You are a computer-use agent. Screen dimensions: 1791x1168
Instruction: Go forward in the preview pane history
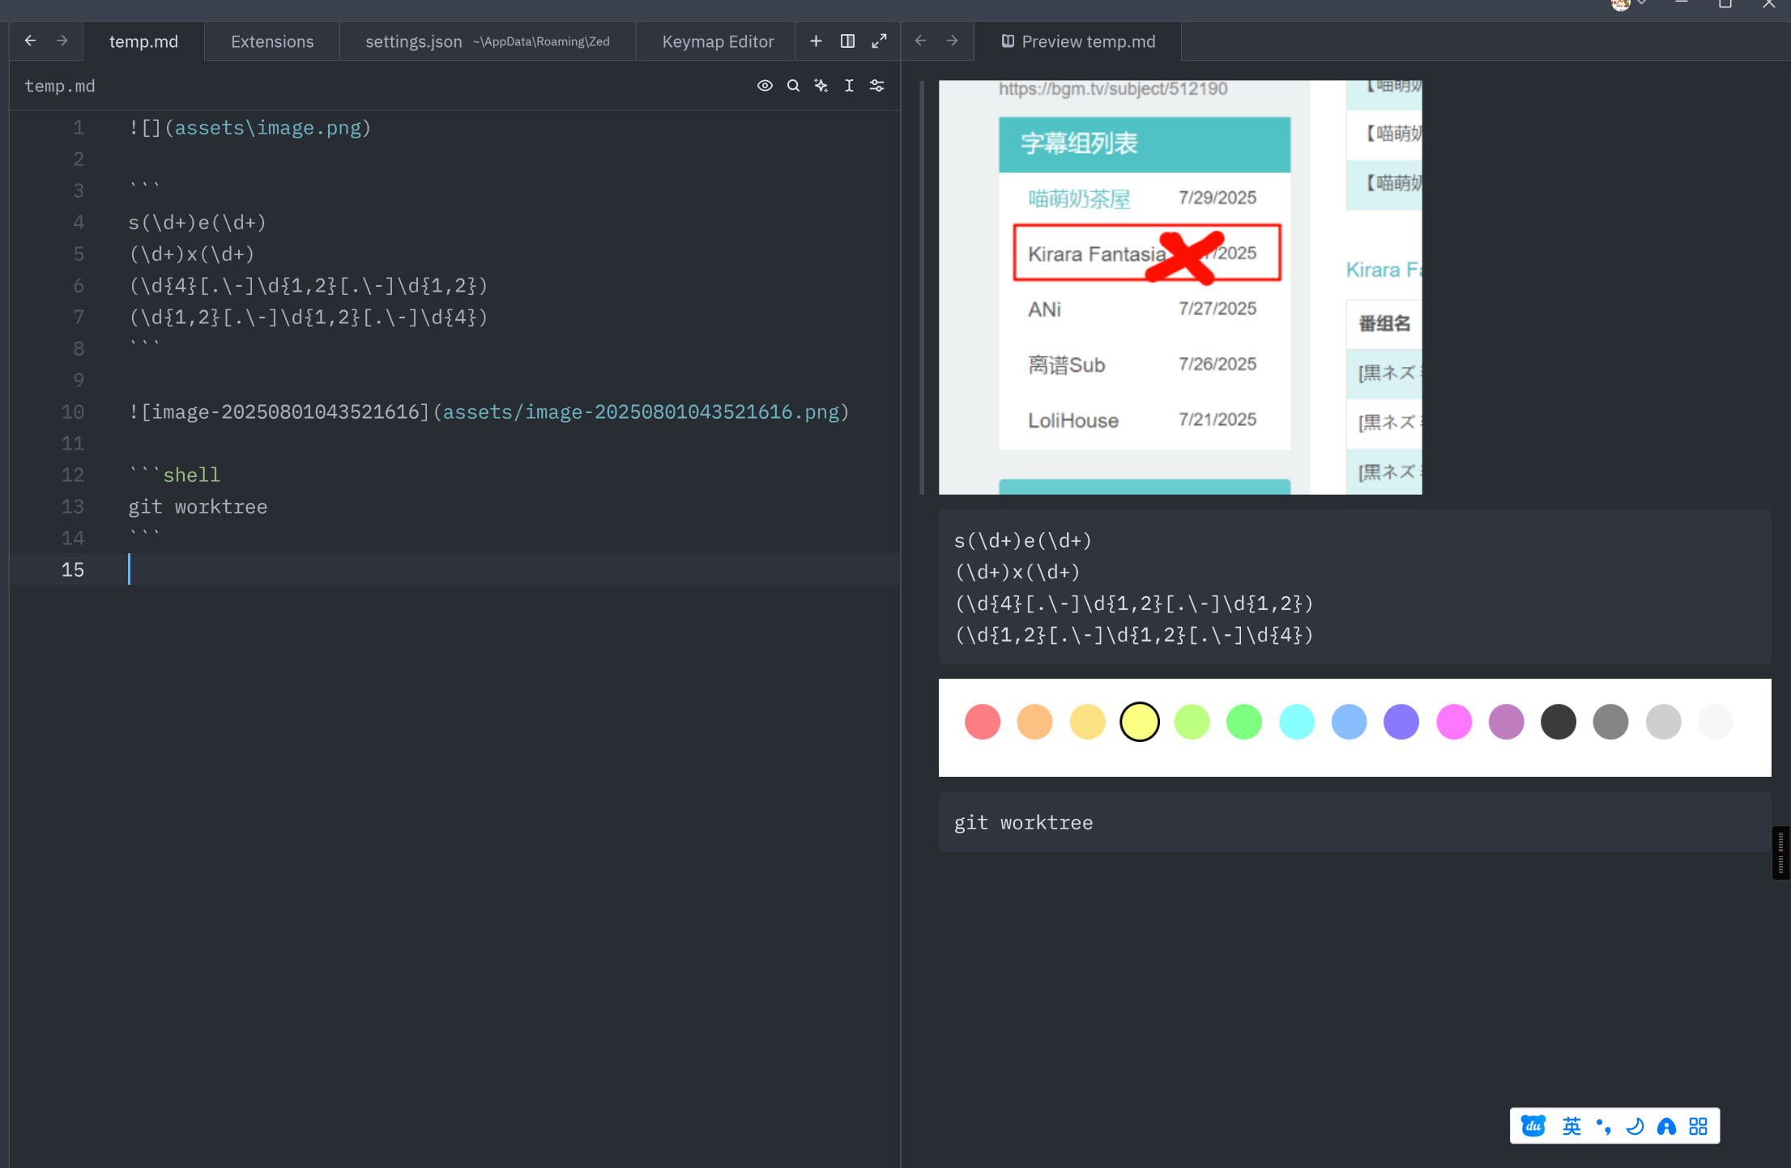(953, 41)
